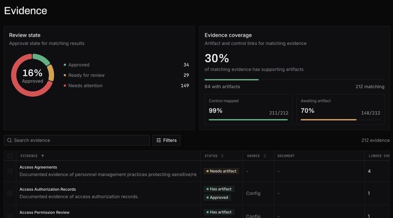Focus the Search evidence field

pyautogui.click(x=77, y=140)
